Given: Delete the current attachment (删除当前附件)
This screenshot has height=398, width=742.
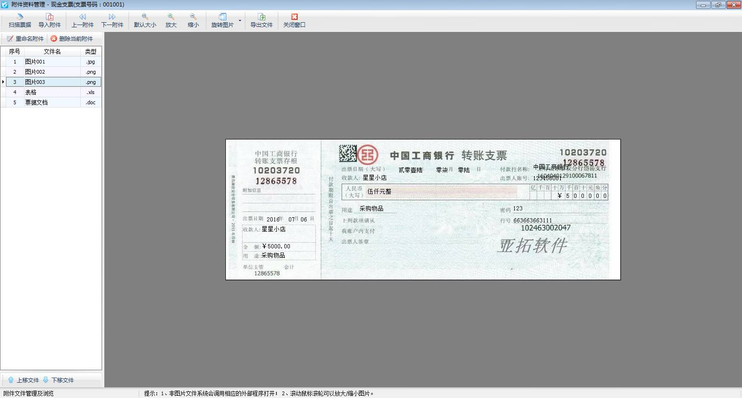Looking at the screenshot, I should click(x=72, y=39).
